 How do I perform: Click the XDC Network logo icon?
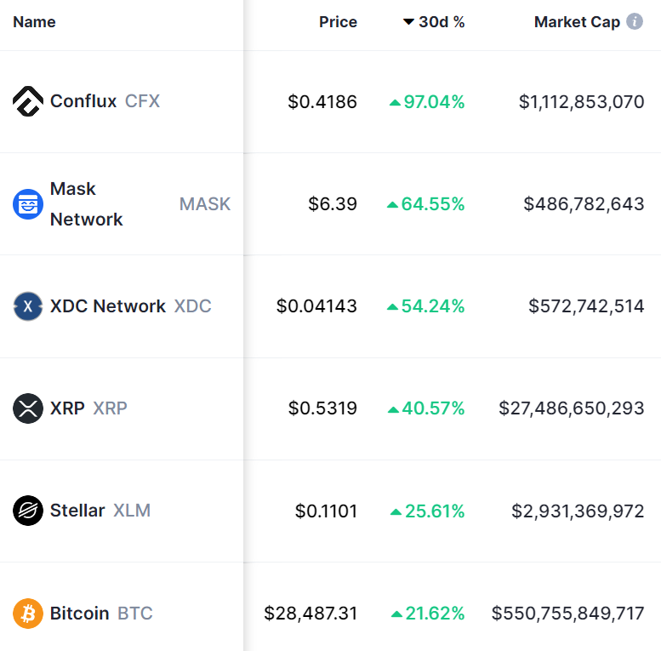28,306
